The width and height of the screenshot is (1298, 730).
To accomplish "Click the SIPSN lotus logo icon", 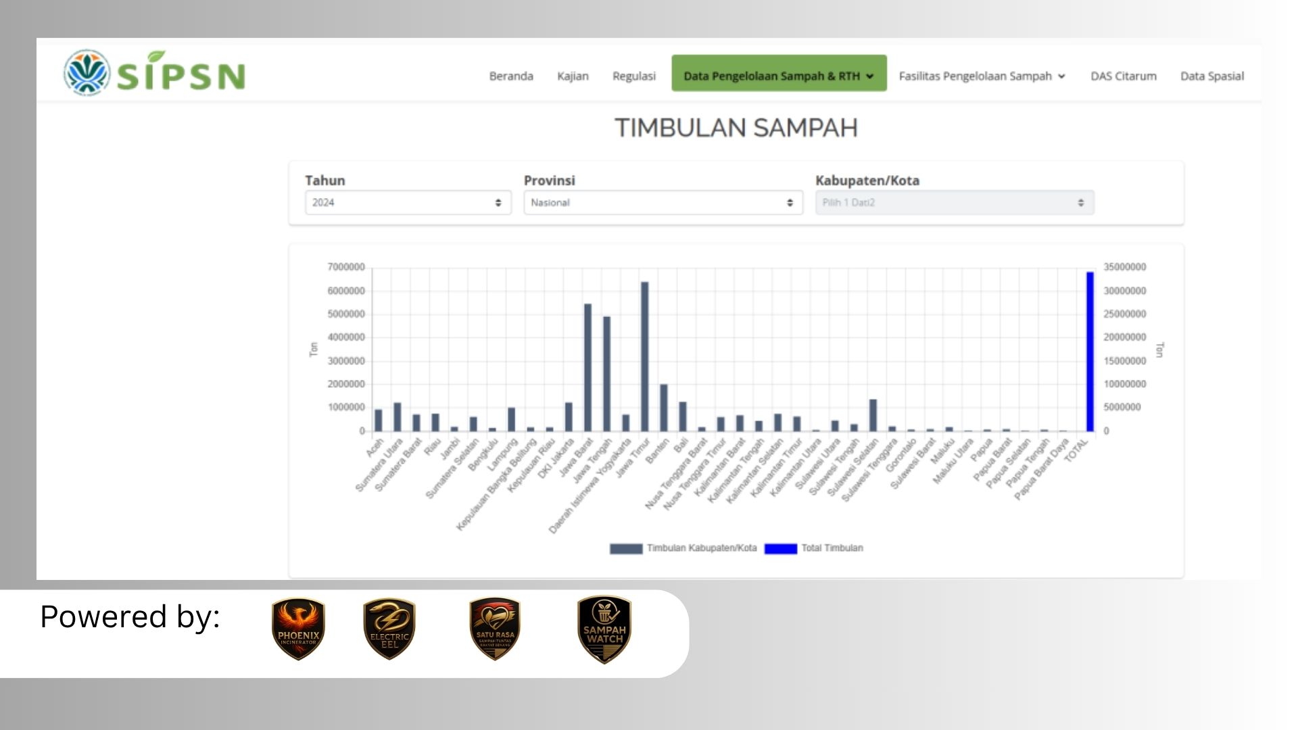I will point(87,72).
